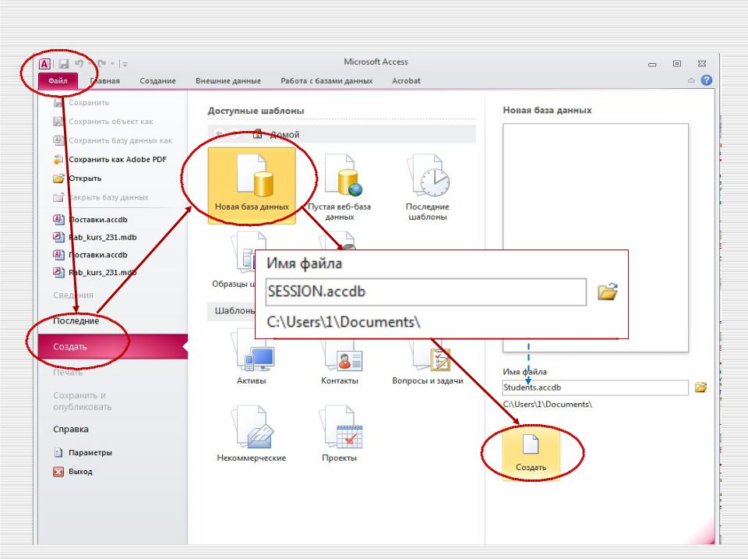Collapse the ribbon with the small arrow
Viewport: 748px width, 559px height.
click(691, 80)
